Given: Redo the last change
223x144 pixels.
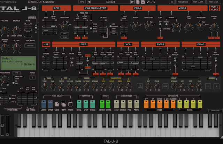Looking at the screenshot, I should pyautogui.click(x=153, y=2).
